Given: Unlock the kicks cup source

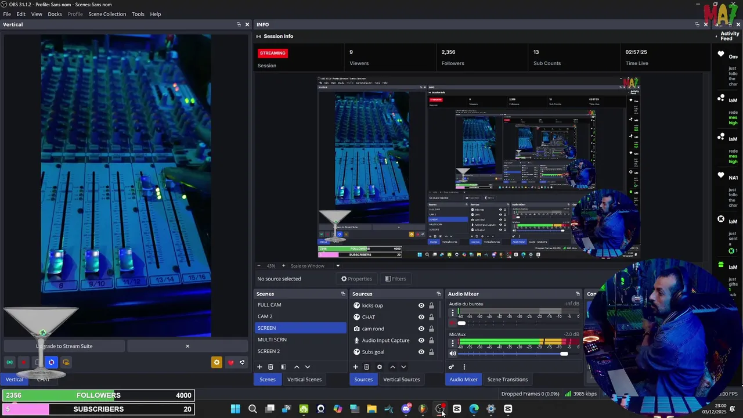Looking at the screenshot, I should pyautogui.click(x=431, y=305).
